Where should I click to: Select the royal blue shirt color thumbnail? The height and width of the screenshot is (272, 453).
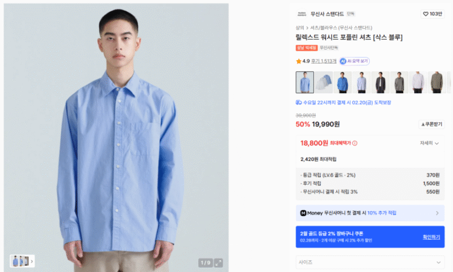[x=342, y=83]
